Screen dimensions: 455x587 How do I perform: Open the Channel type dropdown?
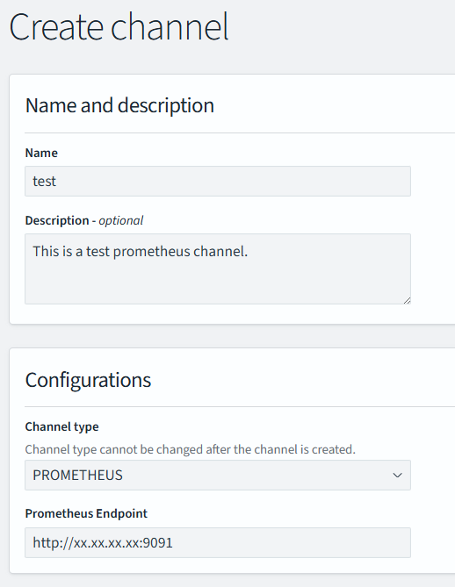(218, 475)
